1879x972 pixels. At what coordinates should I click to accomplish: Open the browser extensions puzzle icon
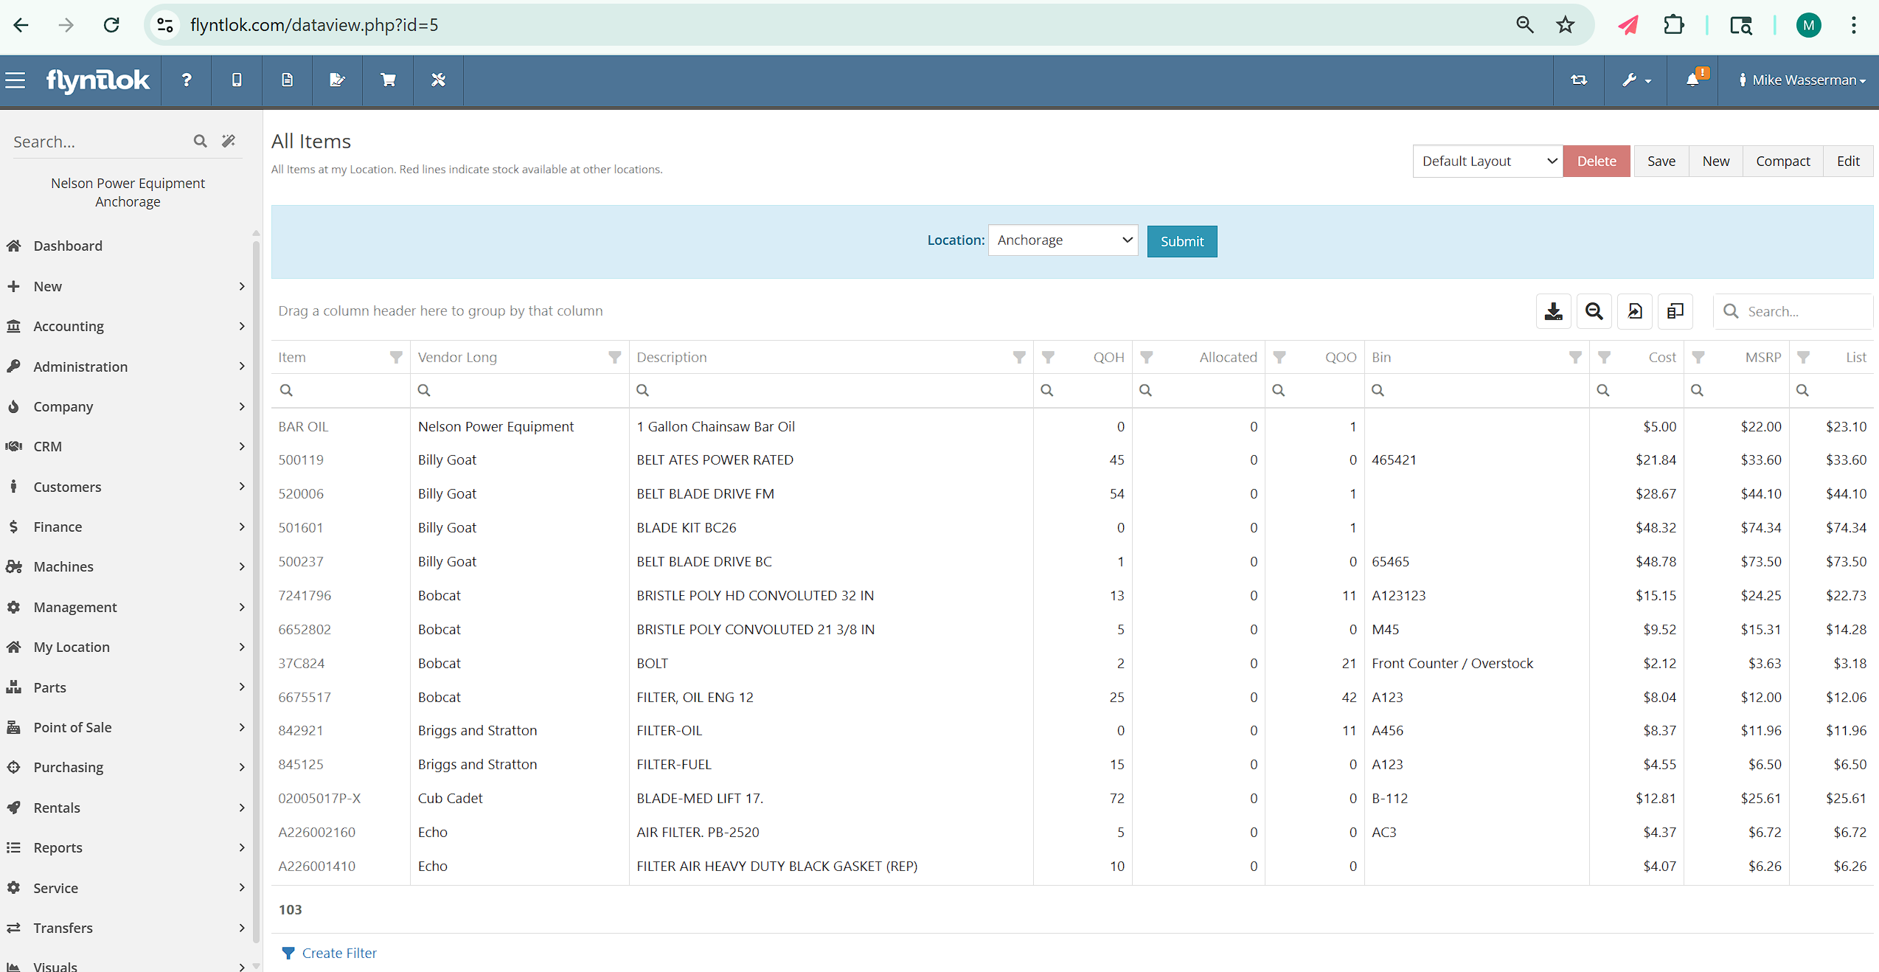[x=1674, y=25]
